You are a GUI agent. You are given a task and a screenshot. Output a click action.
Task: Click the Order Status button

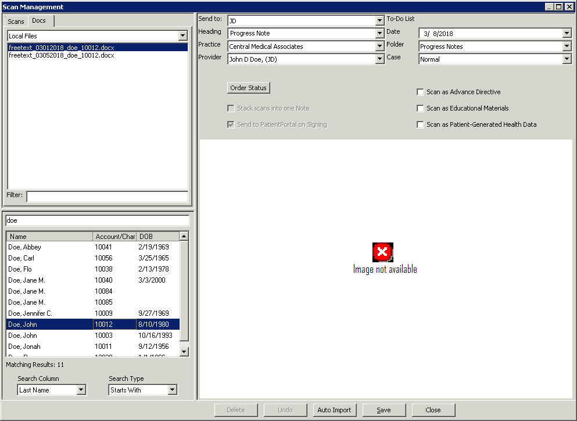point(248,88)
